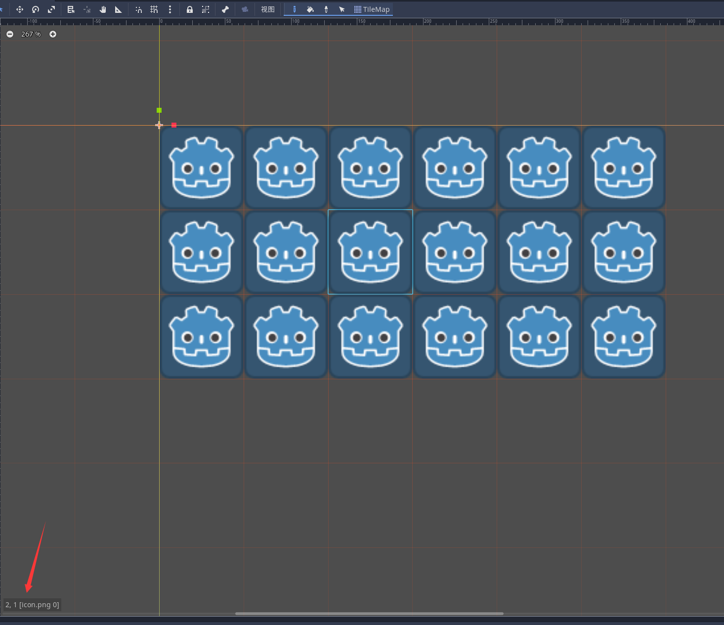The image size is (724, 625).
Task: Click the red X-axis handle
Action: (174, 125)
